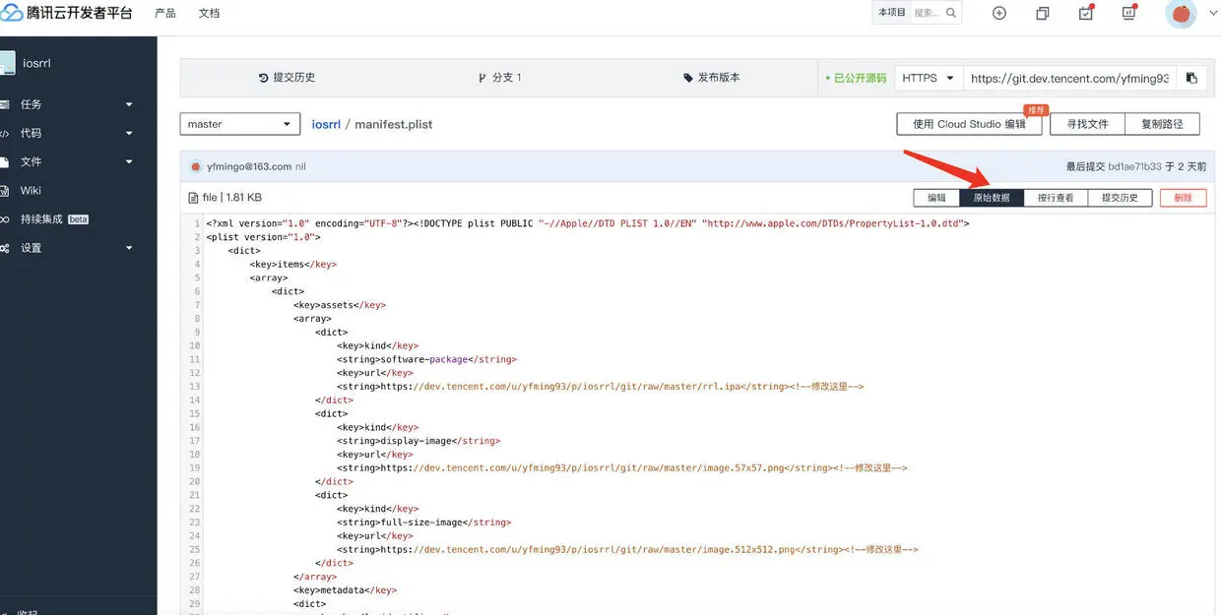The height and width of the screenshot is (615, 1221).
Task: Click the committer avatar beside yfmingo@163.com
Action: tap(196, 166)
